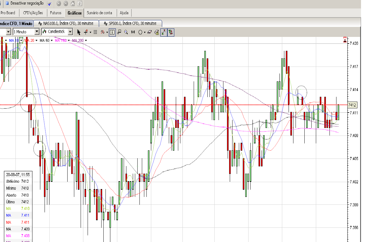Open the Futuros tab
Image resolution: width=388 pixels, height=242 pixels.
56,13
